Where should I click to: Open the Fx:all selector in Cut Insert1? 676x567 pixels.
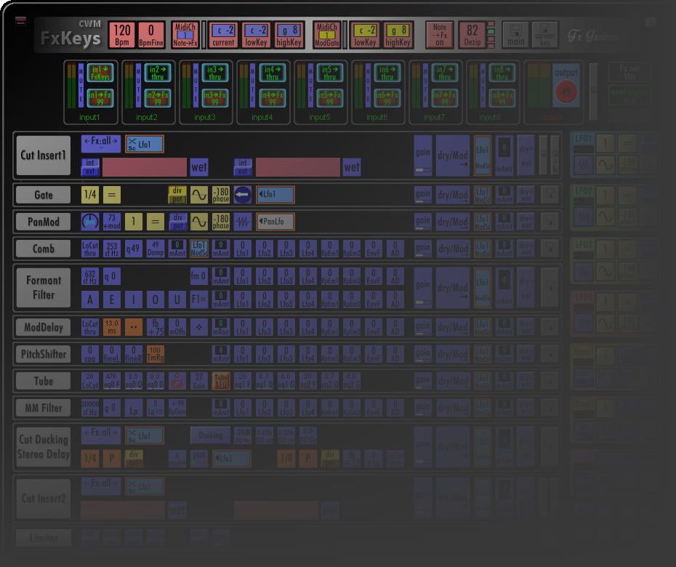[100, 141]
